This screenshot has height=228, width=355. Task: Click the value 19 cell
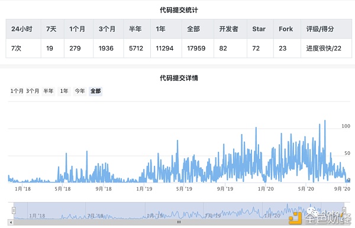53,48
